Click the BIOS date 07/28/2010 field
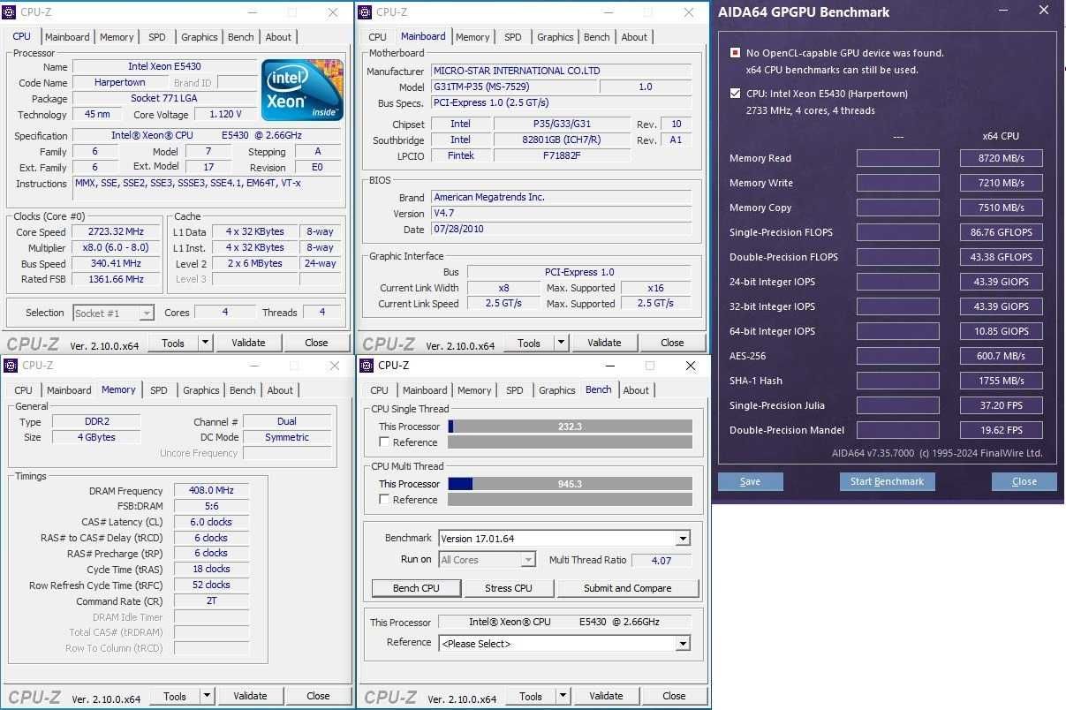 561,230
